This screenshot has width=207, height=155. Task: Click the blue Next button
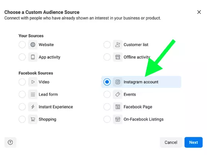click(x=194, y=142)
